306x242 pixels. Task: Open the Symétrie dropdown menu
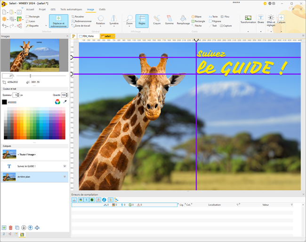pos(114,26)
